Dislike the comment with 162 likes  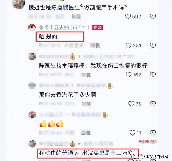[x=153, y=75]
